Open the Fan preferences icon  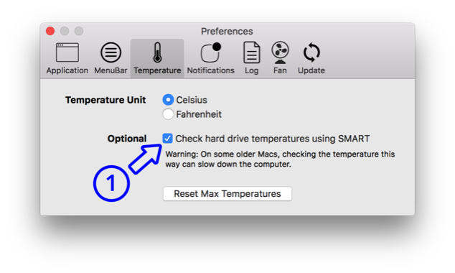pos(280,52)
